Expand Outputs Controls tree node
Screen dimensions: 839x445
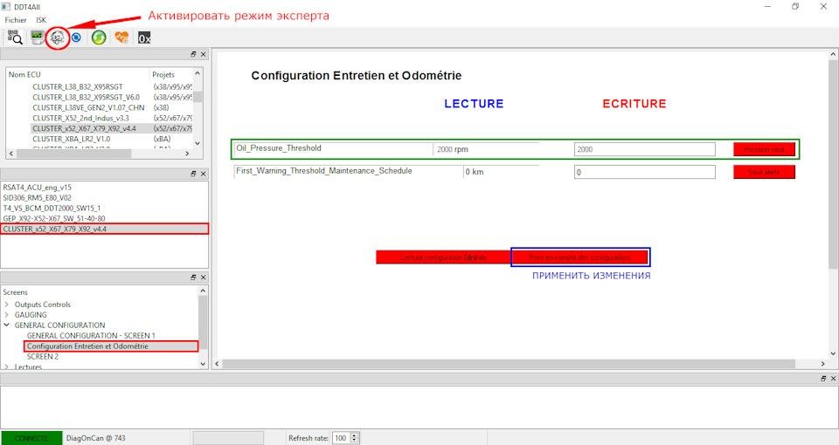pyautogui.click(x=6, y=305)
